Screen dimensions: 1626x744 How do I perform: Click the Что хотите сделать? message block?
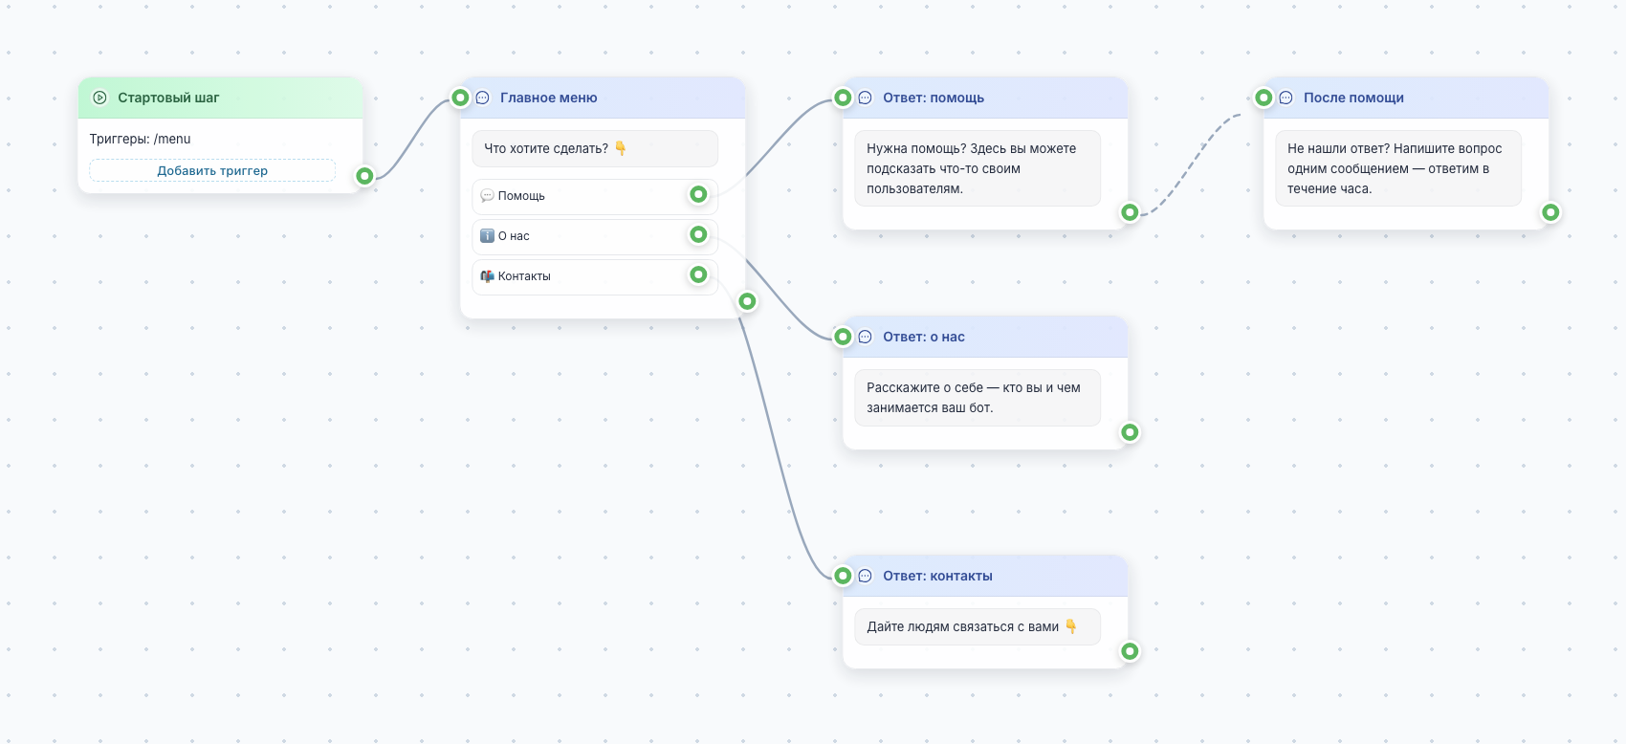[595, 148]
